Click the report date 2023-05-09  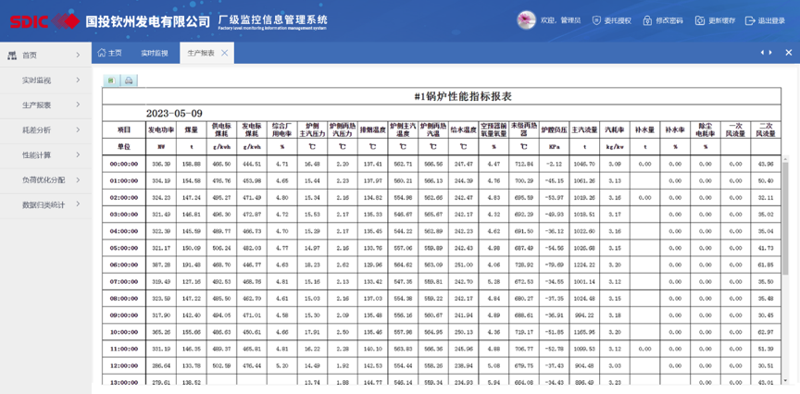(174, 113)
